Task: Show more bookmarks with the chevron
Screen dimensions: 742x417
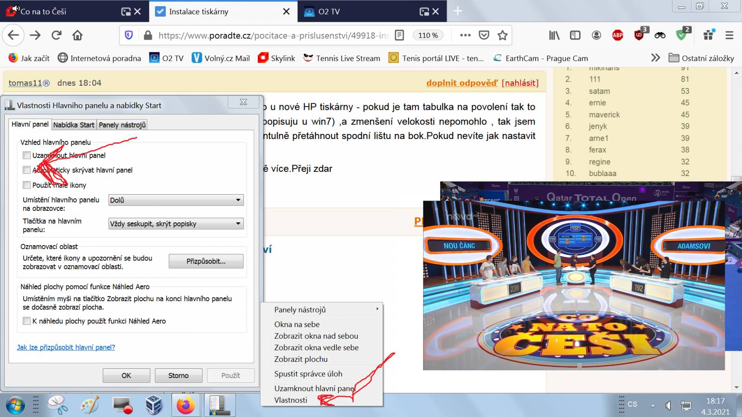Action: point(655,58)
